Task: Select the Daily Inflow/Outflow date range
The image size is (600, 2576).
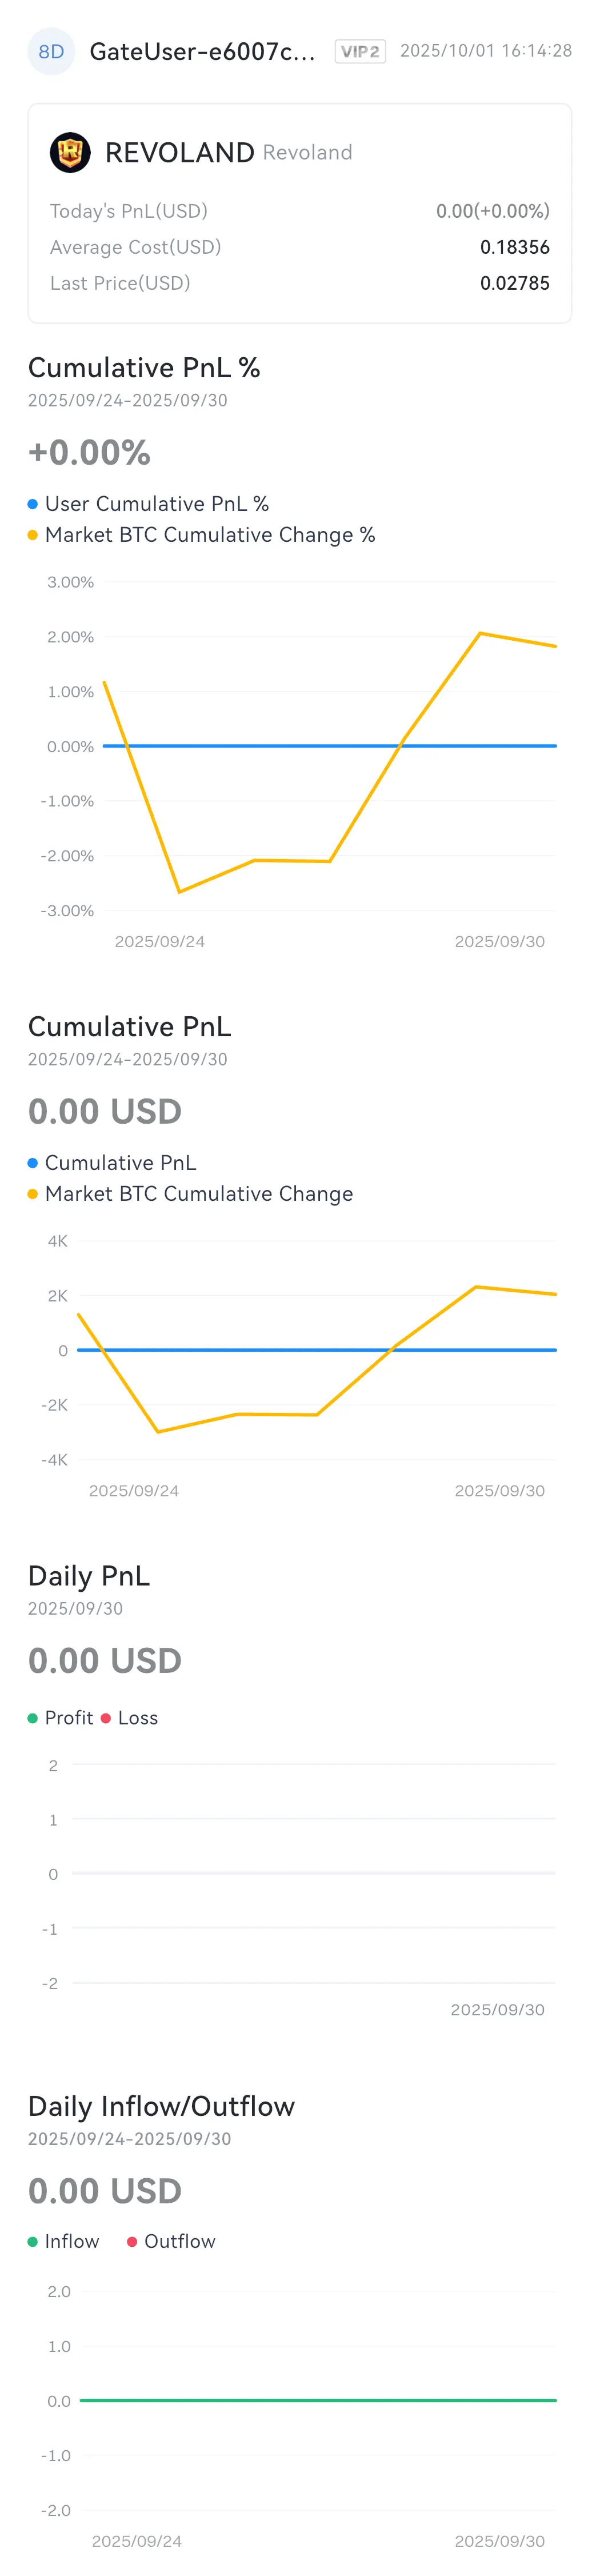Action: coord(130,2139)
